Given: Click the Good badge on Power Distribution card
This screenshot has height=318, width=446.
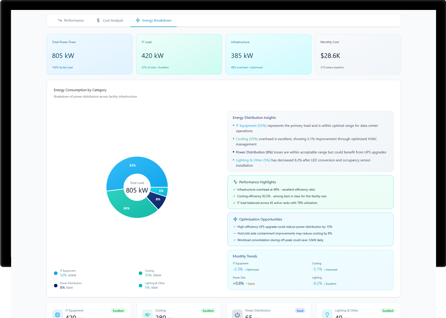Looking at the screenshot, I should (300, 311).
